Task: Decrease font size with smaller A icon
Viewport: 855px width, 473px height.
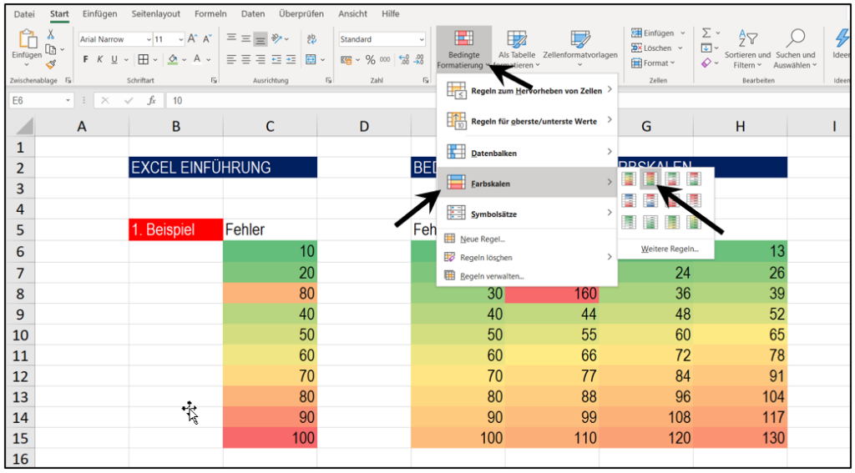Action: click(x=207, y=39)
